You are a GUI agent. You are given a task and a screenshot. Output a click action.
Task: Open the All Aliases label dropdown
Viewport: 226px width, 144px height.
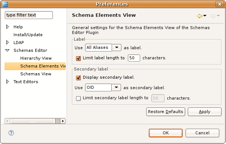click(x=117, y=47)
